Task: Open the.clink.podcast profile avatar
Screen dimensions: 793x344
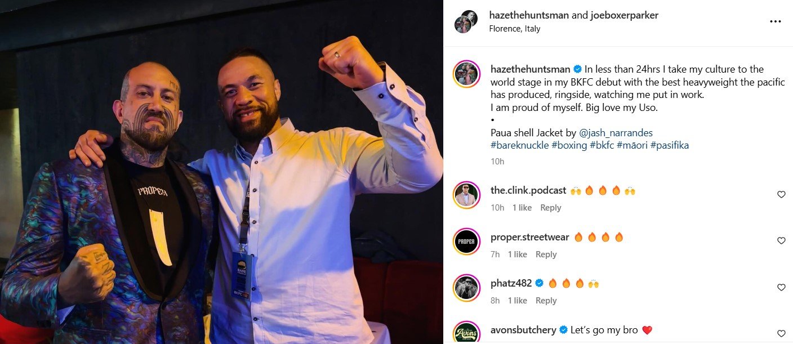Action: [466, 195]
